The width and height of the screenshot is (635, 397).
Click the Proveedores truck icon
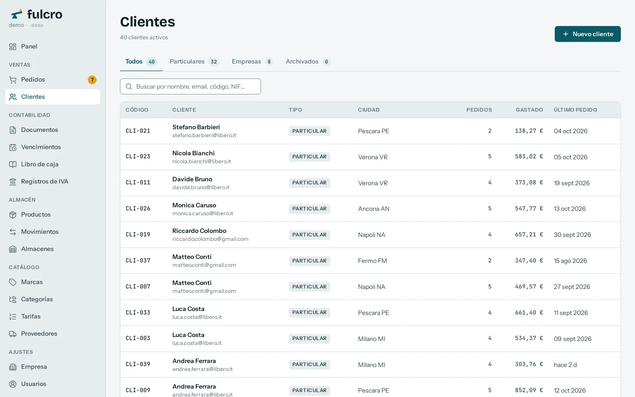13,334
